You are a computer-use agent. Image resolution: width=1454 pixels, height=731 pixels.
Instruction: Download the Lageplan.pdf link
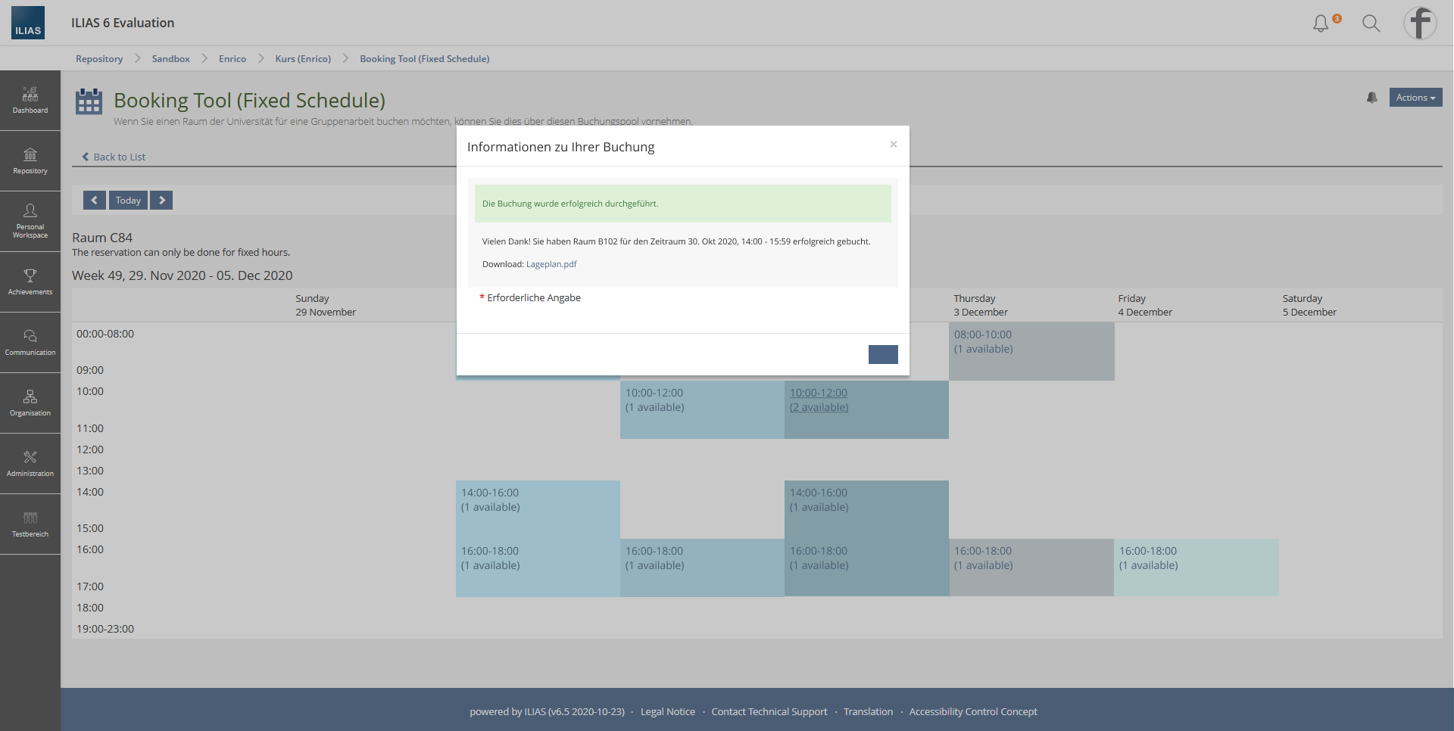point(551,264)
